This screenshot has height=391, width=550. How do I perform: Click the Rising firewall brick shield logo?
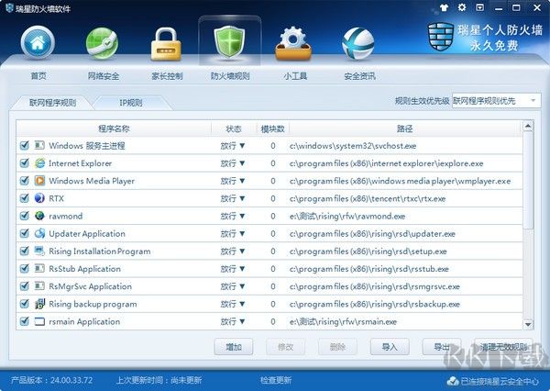pyautogui.click(x=441, y=37)
